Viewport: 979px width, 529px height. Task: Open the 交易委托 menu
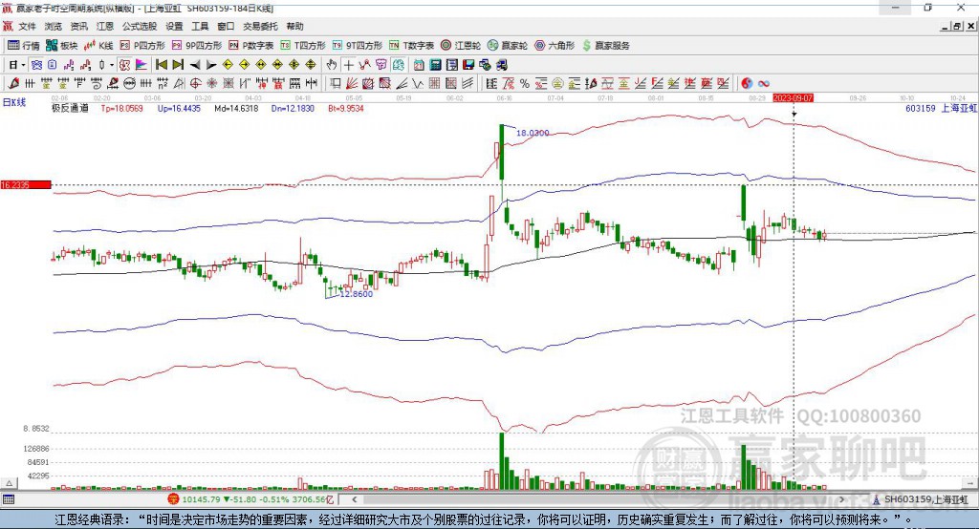pyautogui.click(x=260, y=26)
